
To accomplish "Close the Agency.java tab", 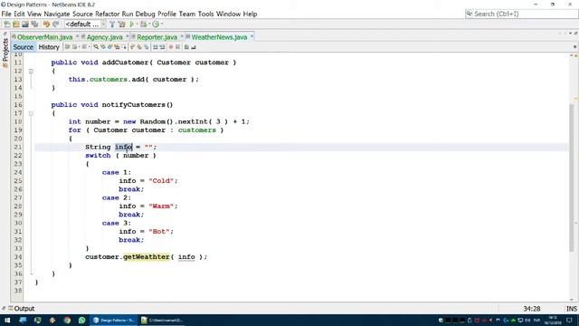I will (x=127, y=36).
